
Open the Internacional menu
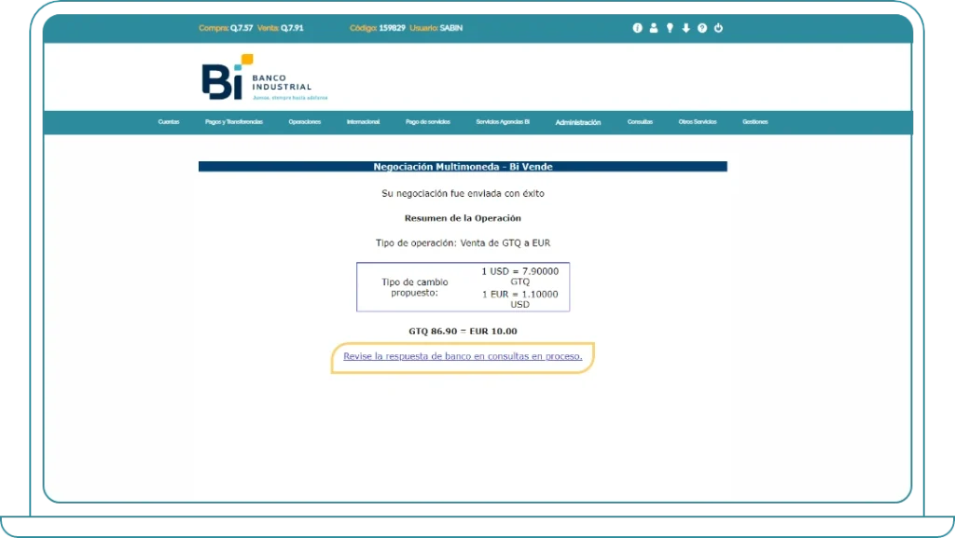click(363, 122)
